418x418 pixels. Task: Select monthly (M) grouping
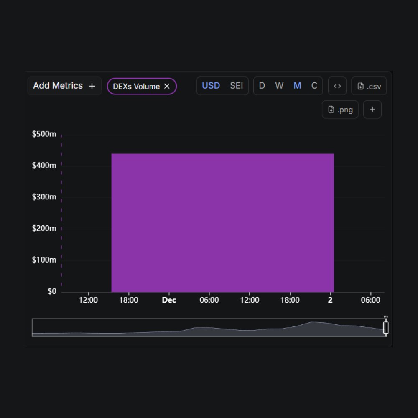(297, 86)
